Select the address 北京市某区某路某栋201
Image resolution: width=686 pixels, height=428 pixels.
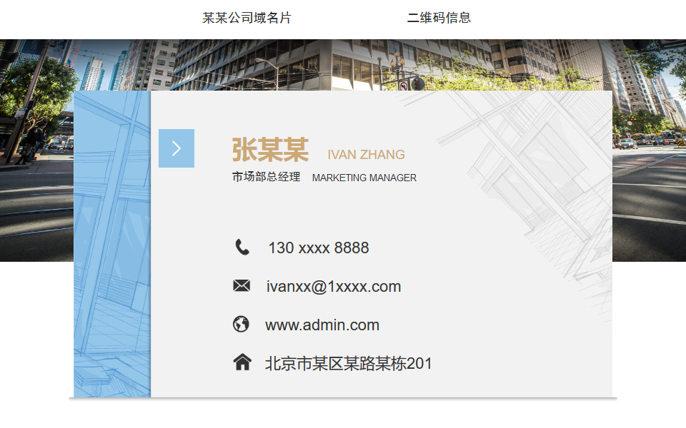(x=349, y=364)
